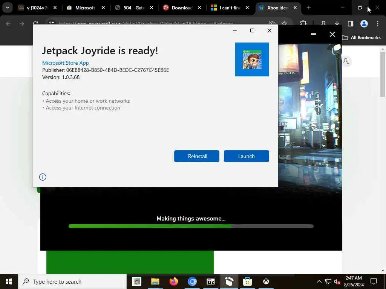Viewport: 386px width, 289px height.
Task: Close the Xbox sign-in overlay window
Action: 332,34
